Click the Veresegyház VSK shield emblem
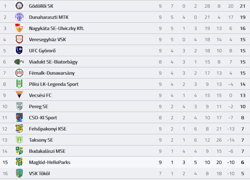The height and width of the screenshot is (180, 250). [x=19, y=39]
